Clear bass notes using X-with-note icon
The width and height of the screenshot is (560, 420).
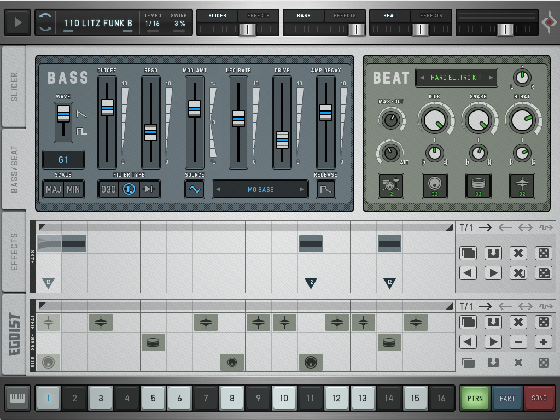pyautogui.click(x=518, y=273)
